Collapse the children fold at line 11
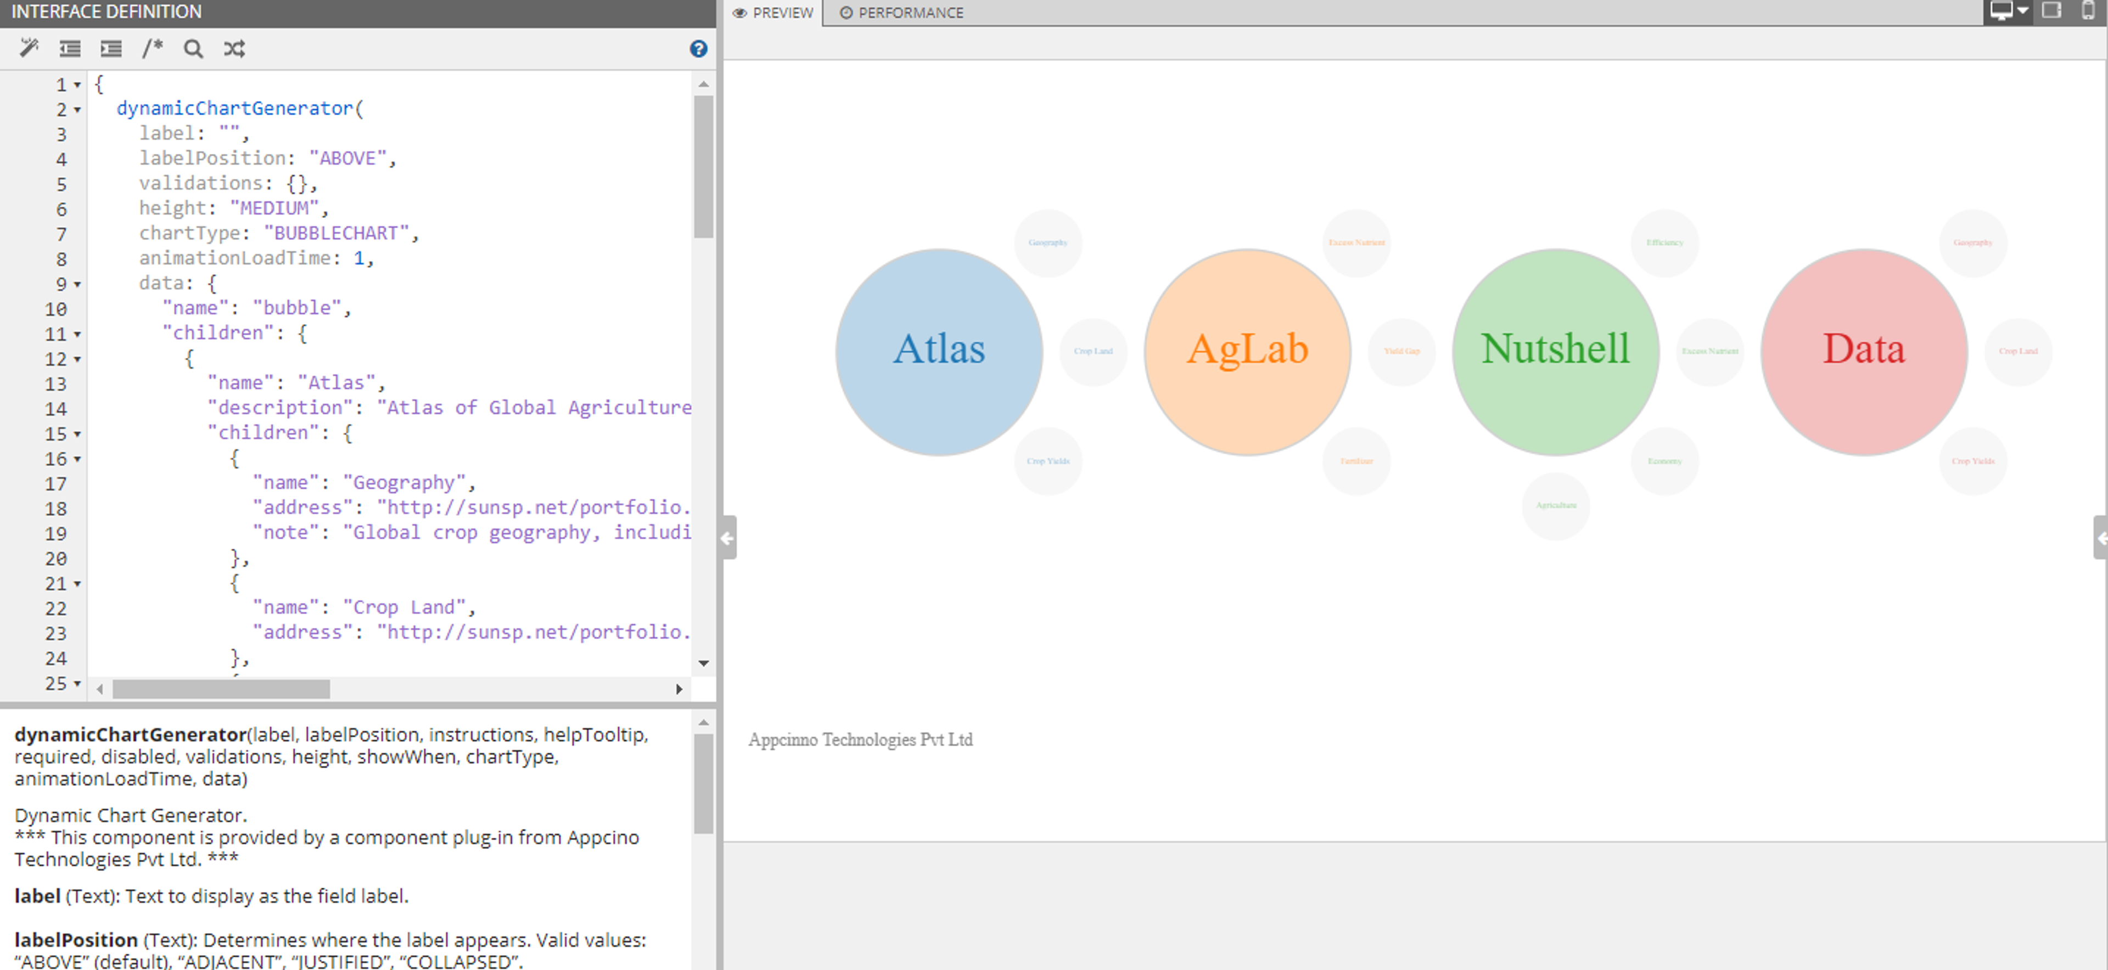The image size is (2108, 970). click(78, 335)
